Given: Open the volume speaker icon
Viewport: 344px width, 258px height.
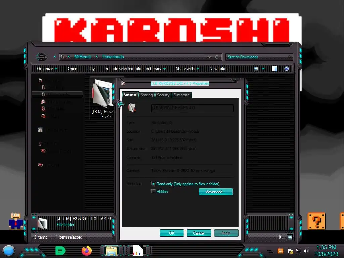Looking at the screenshot, I should pos(307,251).
